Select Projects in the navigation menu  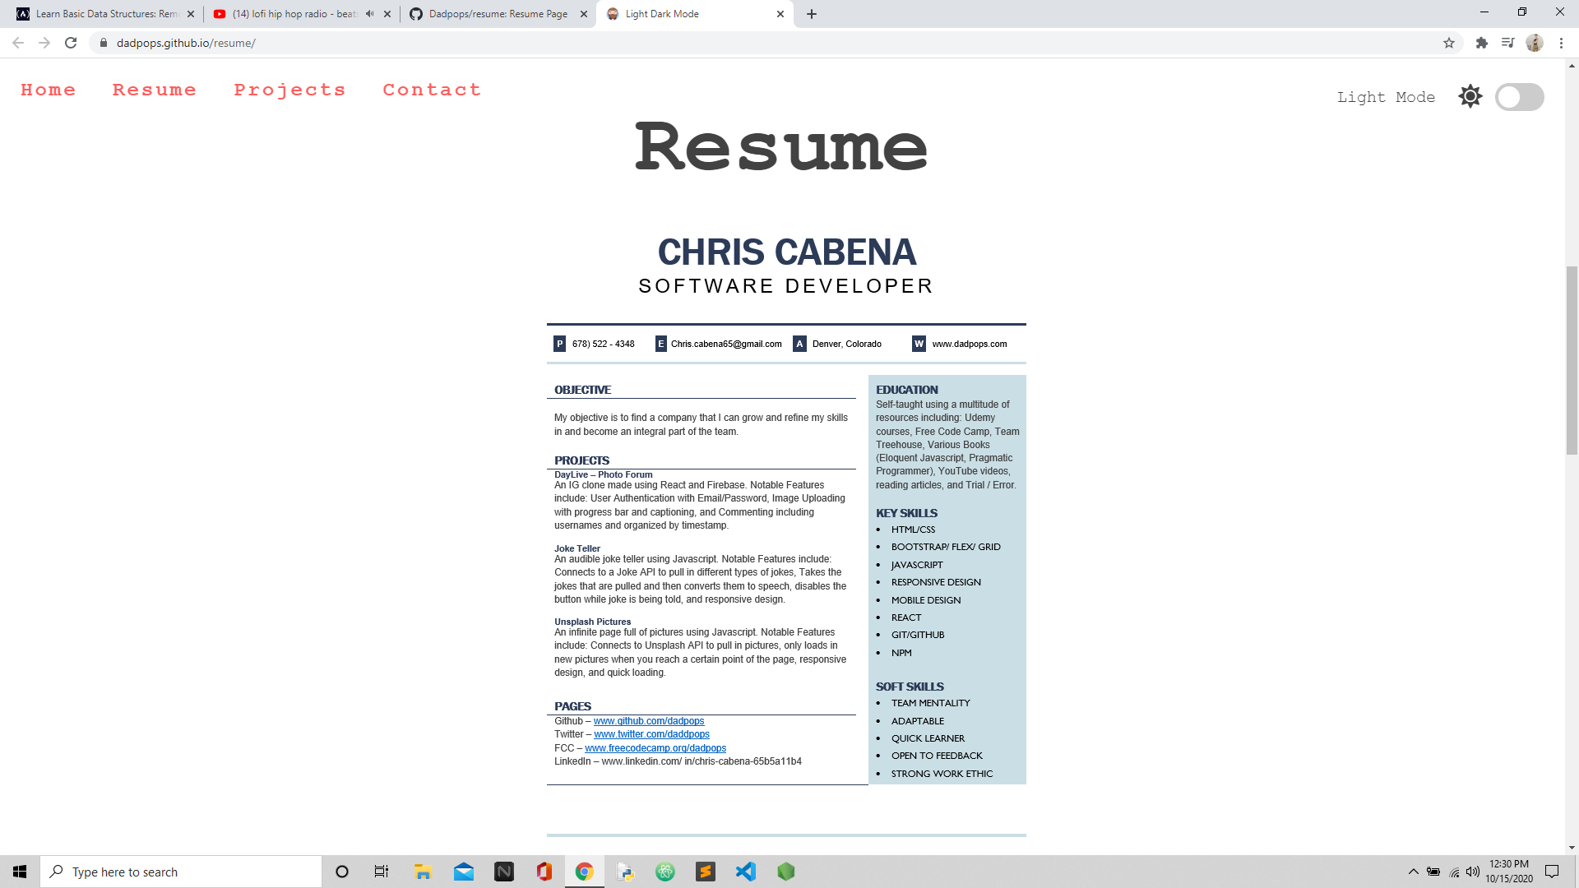coord(289,90)
